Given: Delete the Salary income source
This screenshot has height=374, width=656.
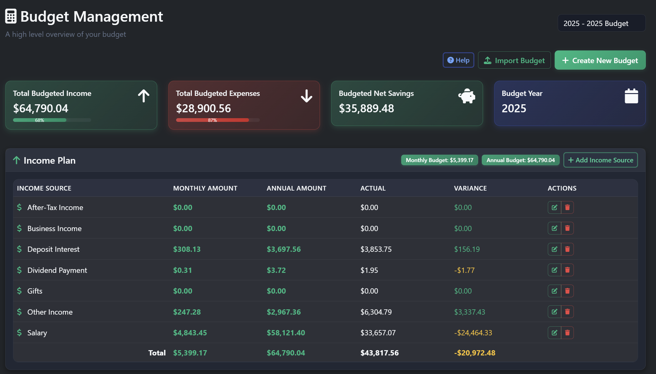Looking at the screenshot, I should tap(567, 333).
